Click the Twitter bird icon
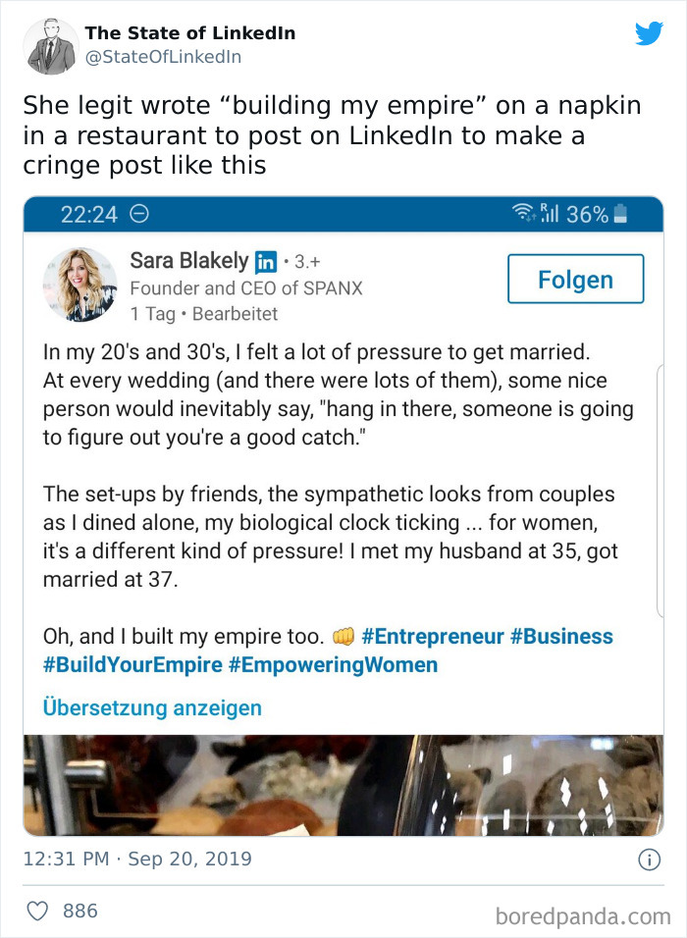This screenshot has width=687, height=938. [x=650, y=32]
